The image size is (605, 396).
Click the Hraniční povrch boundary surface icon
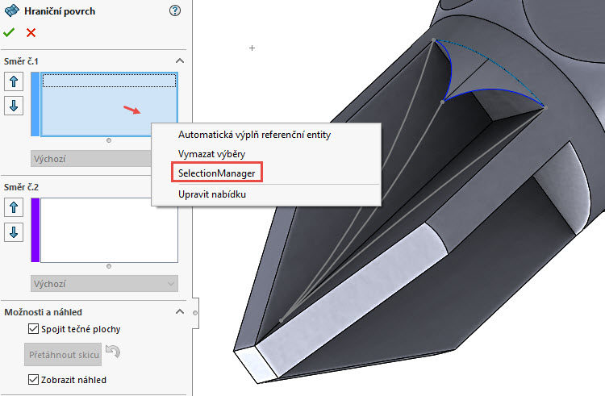point(11,10)
